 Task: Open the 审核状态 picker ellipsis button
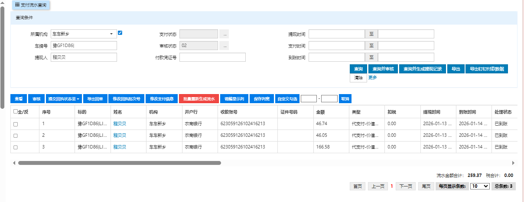click(224, 46)
